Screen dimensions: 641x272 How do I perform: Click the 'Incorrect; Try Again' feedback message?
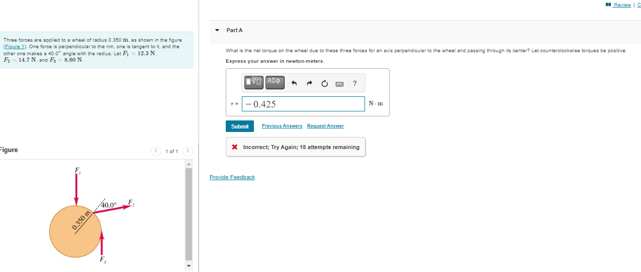(296, 147)
